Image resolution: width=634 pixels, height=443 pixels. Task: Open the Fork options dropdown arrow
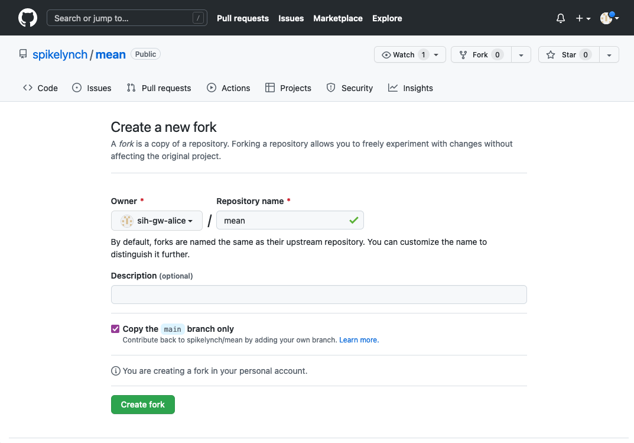pyautogui.click(x=521, y=54)
